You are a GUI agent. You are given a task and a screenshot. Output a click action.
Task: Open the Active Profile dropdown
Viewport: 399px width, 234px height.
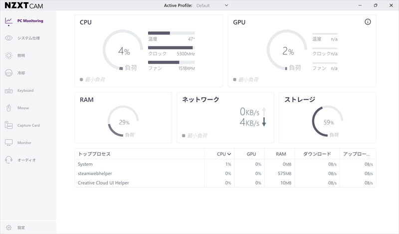(x=226, y=5)
